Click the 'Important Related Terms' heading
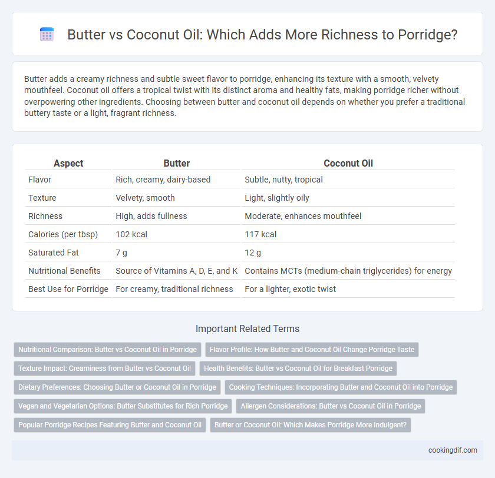The width and height of the screenshot is (495, 478). tap(247, 329)
